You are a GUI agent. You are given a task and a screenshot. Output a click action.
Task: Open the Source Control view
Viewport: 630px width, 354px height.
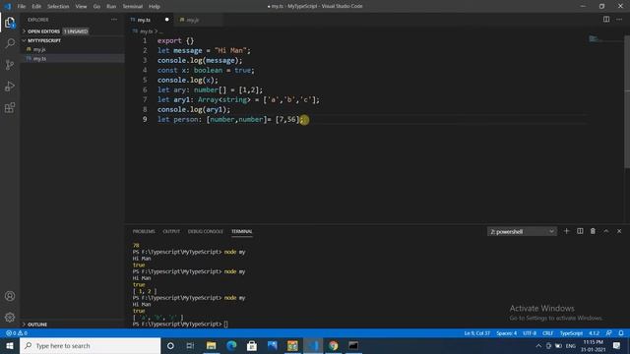point(10,65)
